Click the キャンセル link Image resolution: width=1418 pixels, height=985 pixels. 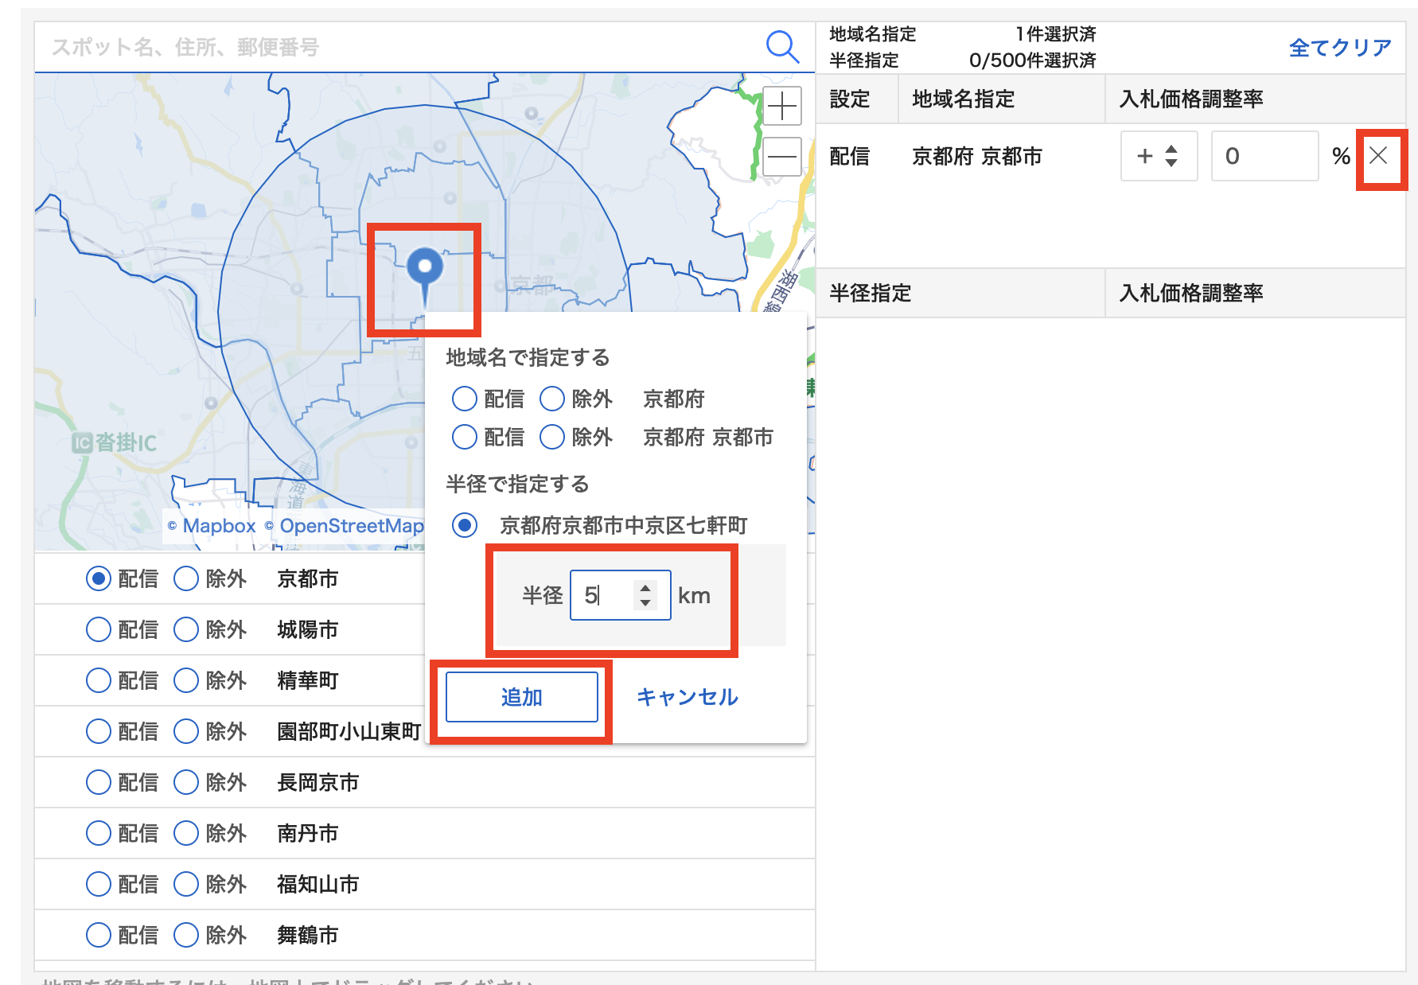(x=687, y=697)
